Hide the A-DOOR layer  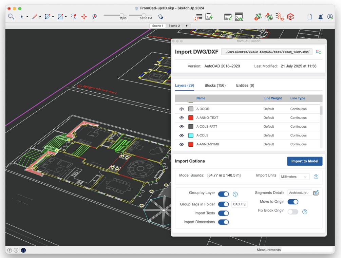(182, 109)
